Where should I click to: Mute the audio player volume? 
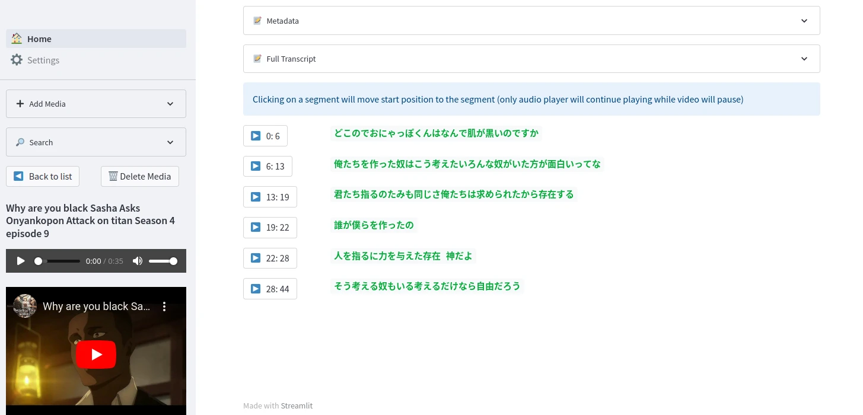pos(138,261)
